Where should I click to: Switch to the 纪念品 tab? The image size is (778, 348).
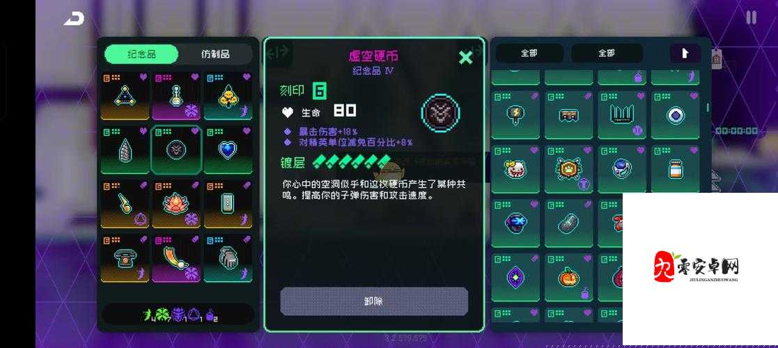coord(141,54)
